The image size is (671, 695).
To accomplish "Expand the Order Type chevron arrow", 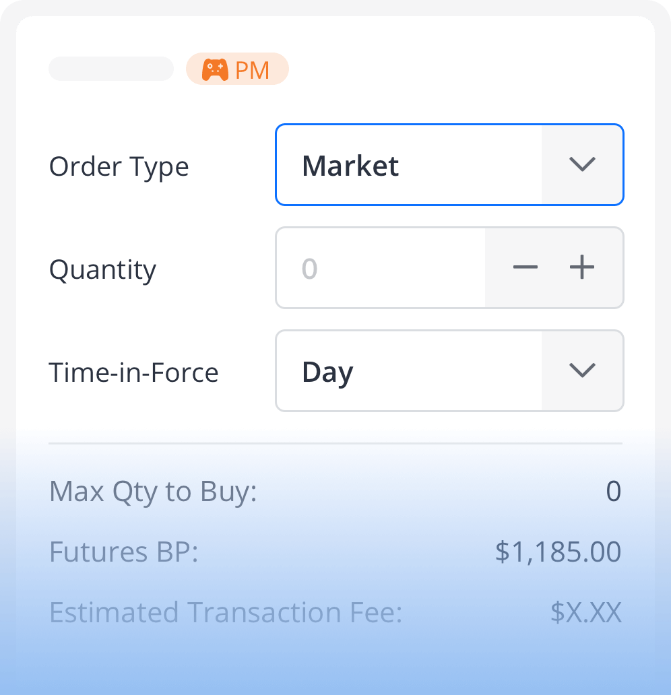I will (x=582, y=165).
